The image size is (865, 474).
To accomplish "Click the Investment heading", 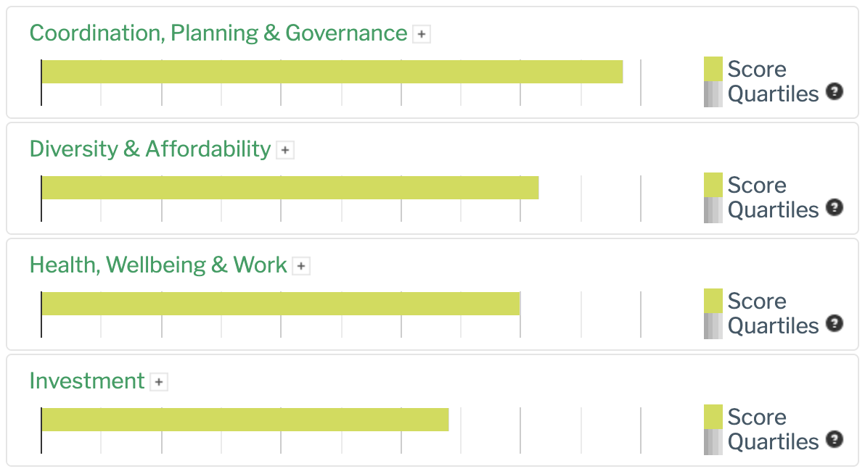I will coord(87,381).
